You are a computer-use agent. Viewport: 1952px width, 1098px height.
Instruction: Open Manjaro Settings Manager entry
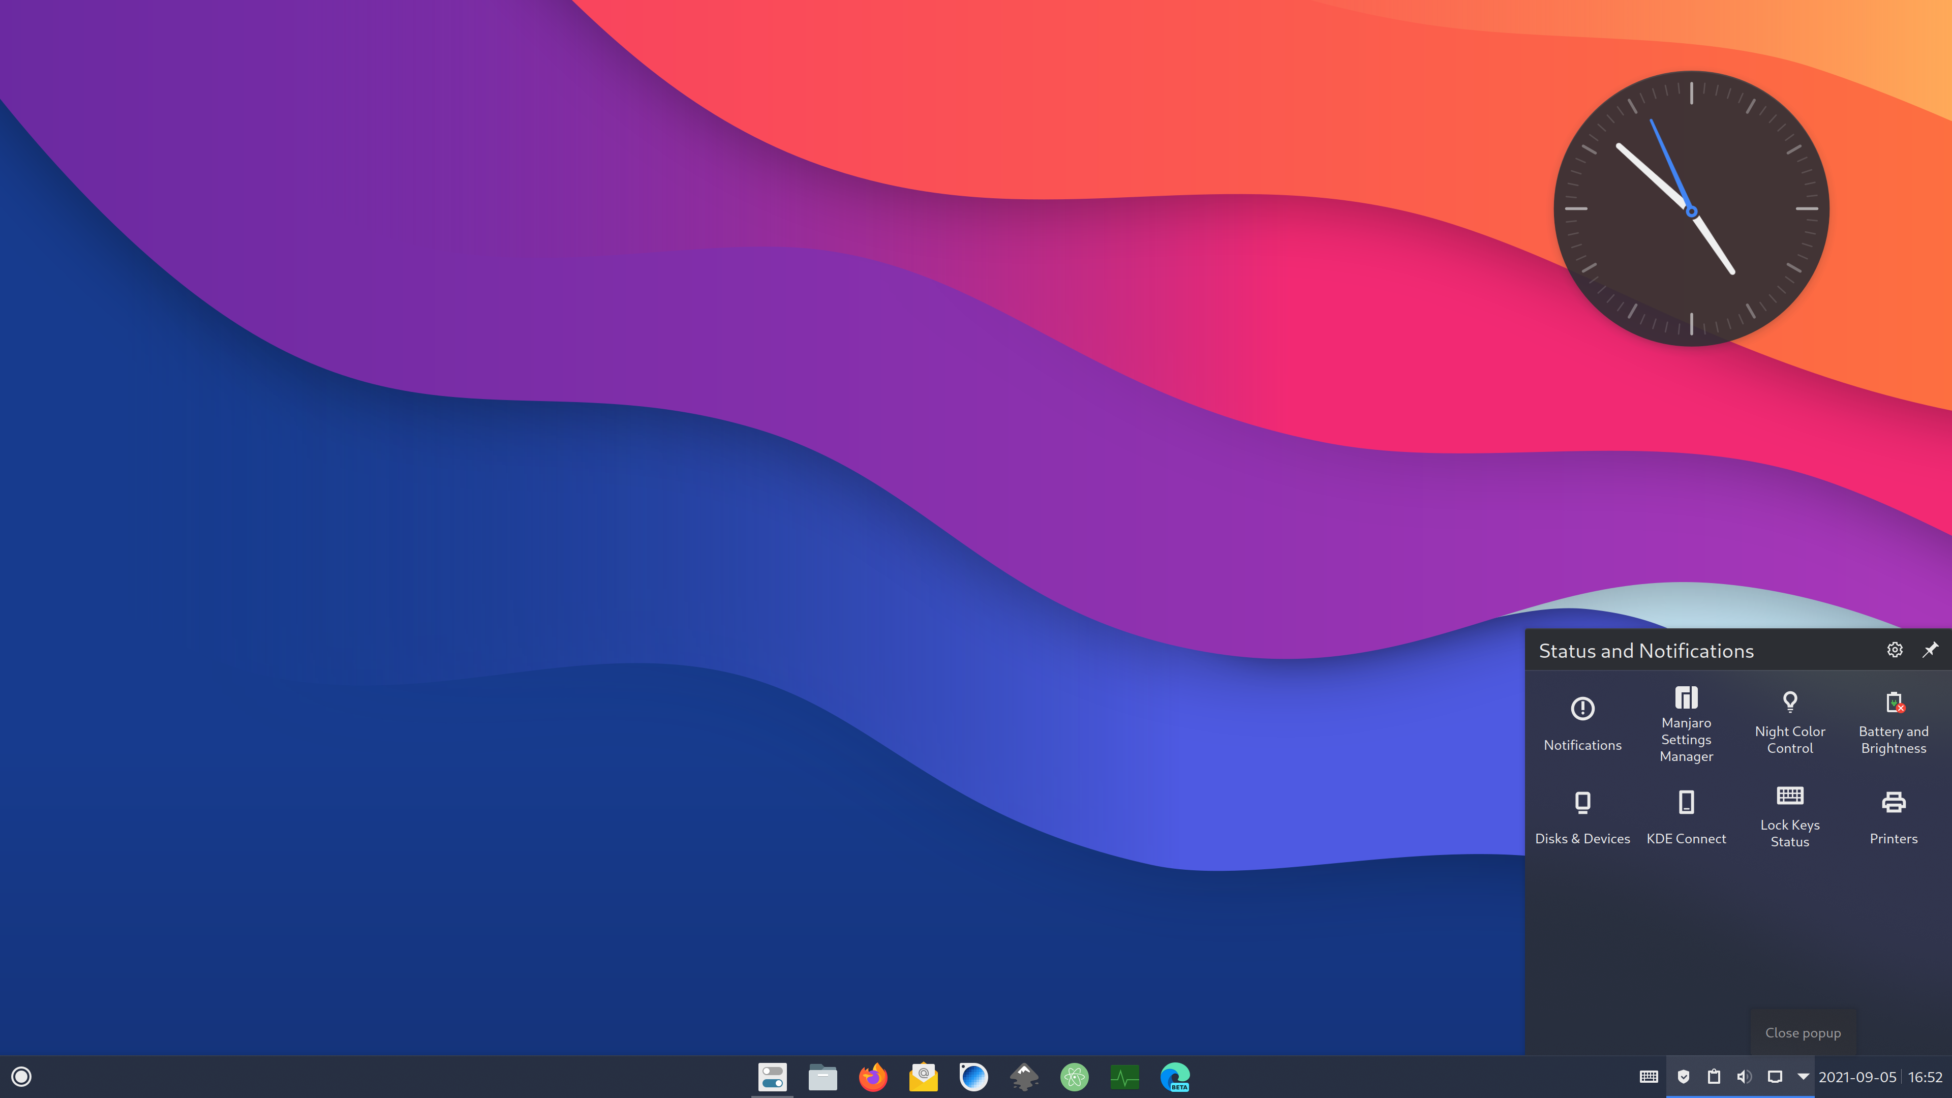point(1686,724)
